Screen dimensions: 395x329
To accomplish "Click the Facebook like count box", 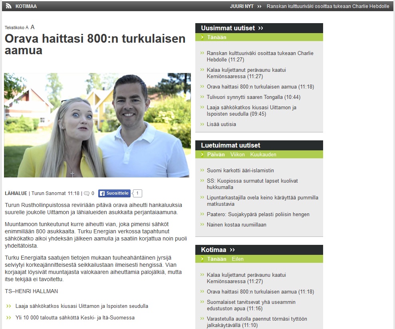I will (x=137, y=193).
